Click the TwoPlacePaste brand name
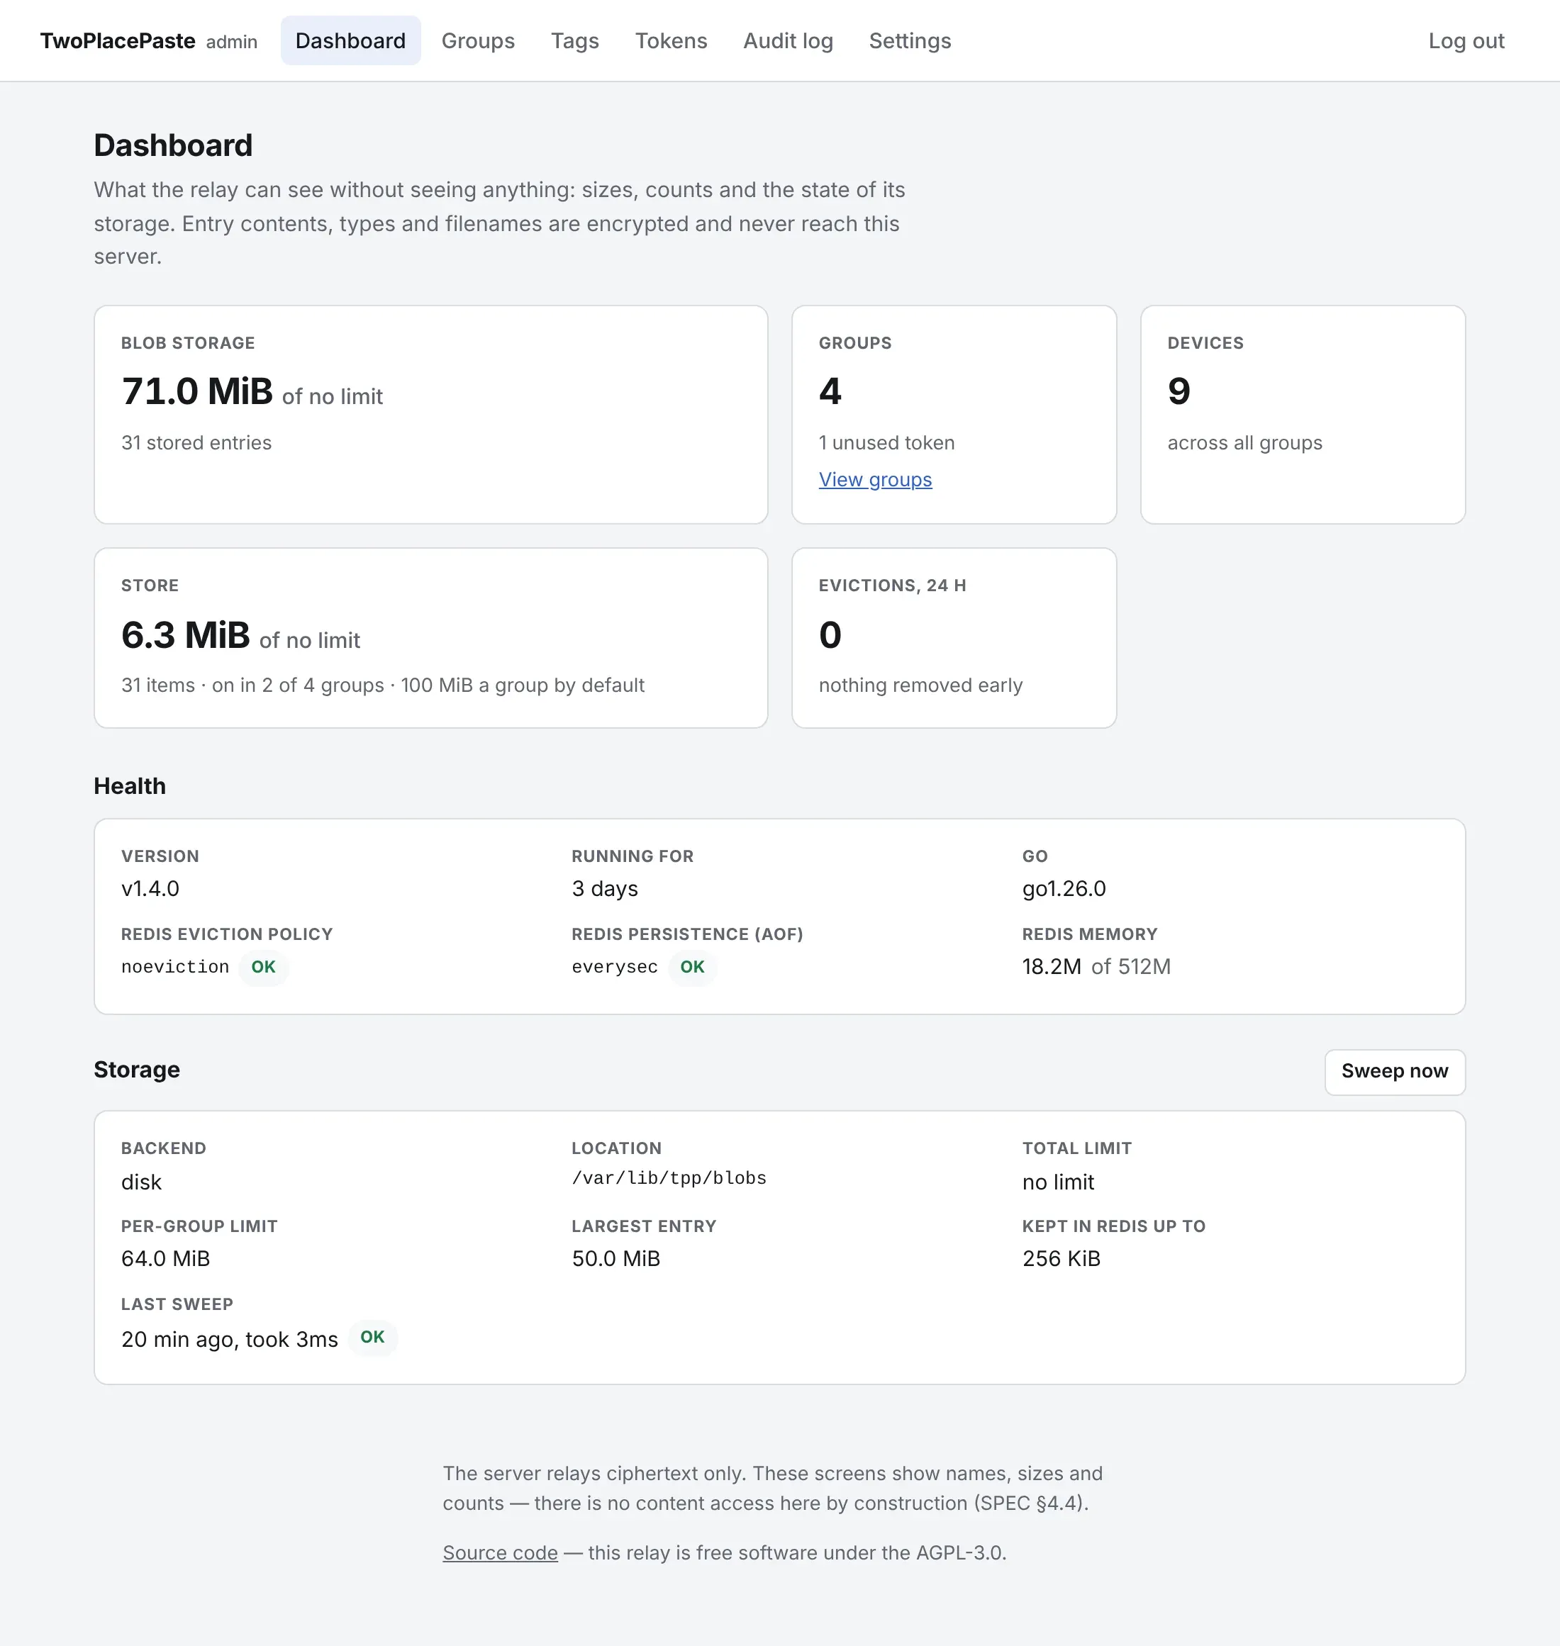The height and width of the screenshot is (1646, 1560). point(117,40)
